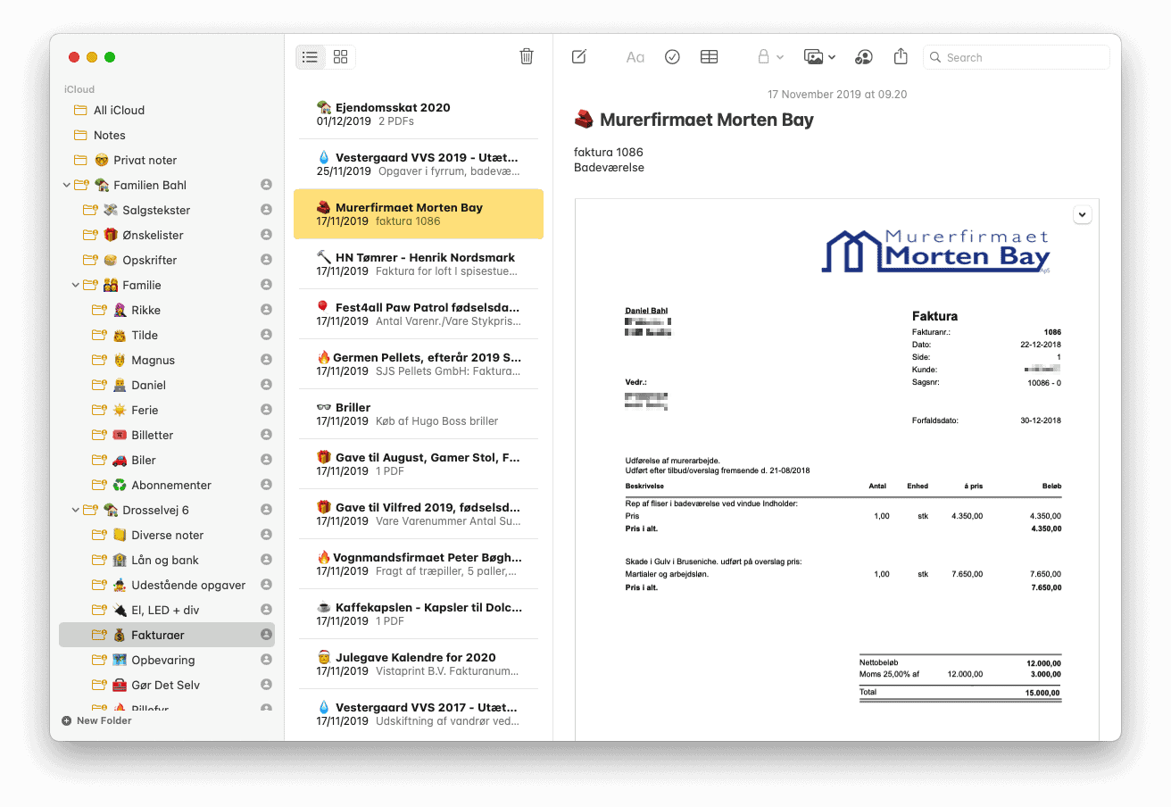The image size is (1171, 807).
Task: Click the New Folder button
Action: click(96, 720)
